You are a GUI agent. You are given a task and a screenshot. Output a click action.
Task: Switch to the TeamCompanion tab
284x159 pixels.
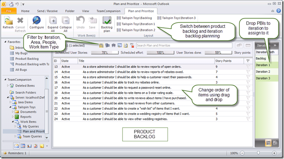tap(108, 11)
